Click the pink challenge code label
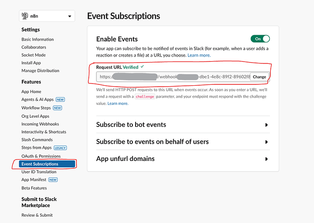The width and height of the screenshot is (314, 223). click(x=145, y=97)
